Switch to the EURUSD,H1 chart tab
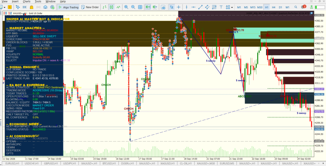This screenshot has width=326, height=166. click(12, 163)
